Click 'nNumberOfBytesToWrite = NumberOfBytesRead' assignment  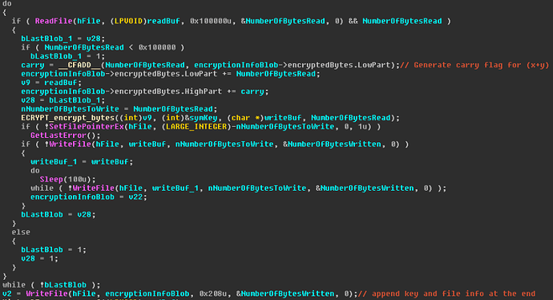coord(119,109)
